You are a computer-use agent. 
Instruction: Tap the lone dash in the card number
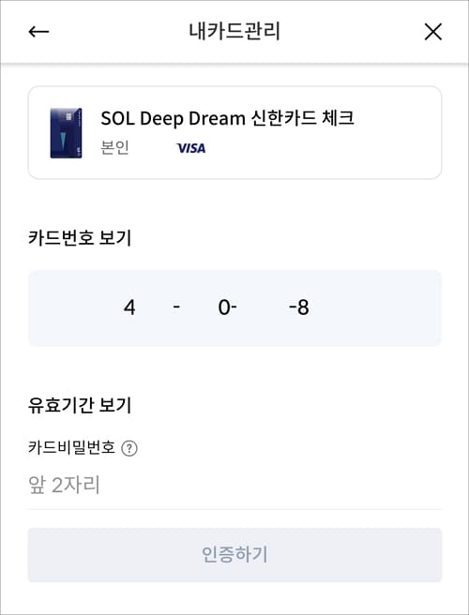(176, 307)
